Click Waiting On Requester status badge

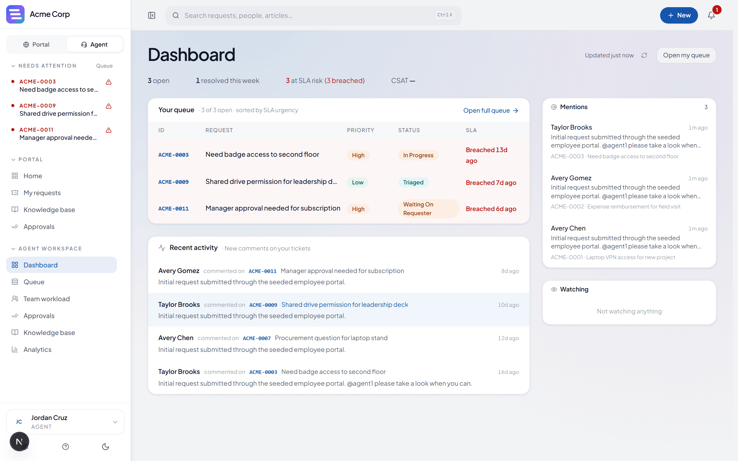pyautogui.click(x=428, y=209)
